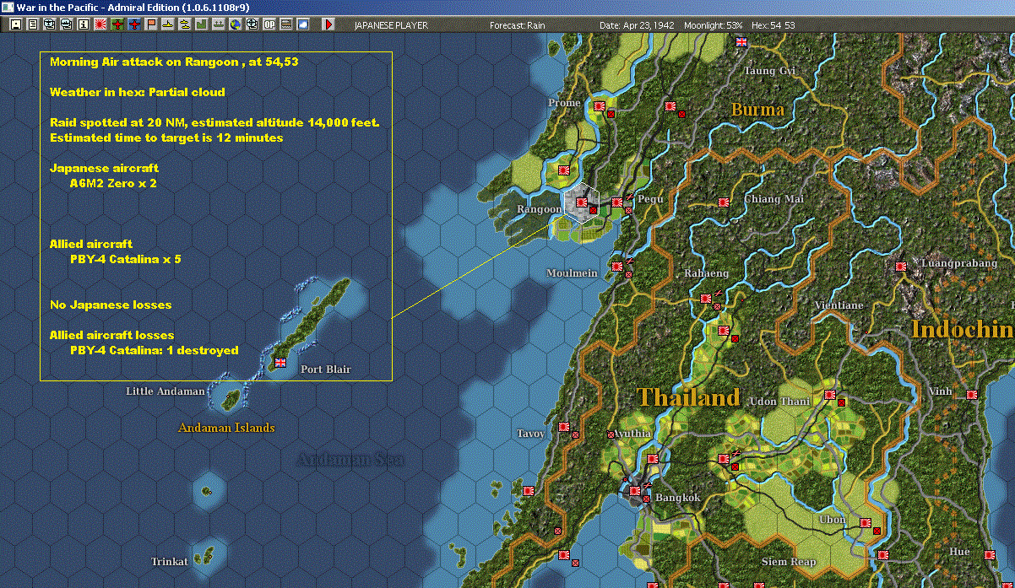The image size is (1015, 588).
Task: Select the red plane on blue background icon
Action: coord(134,24)
